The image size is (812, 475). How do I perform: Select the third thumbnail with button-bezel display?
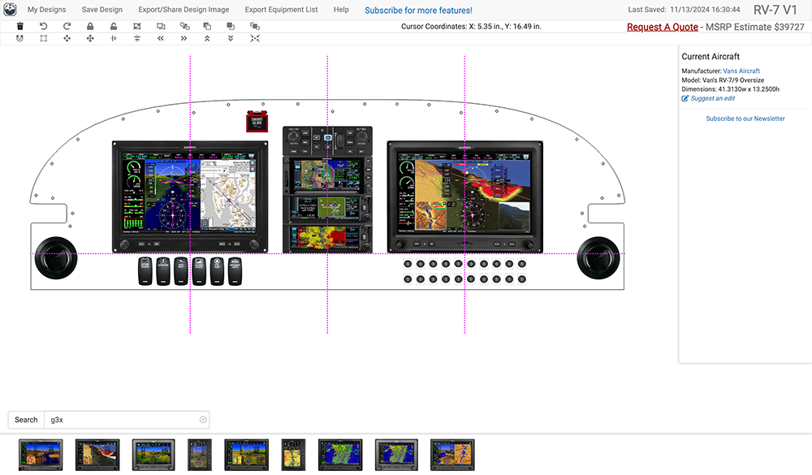[153, 455]
